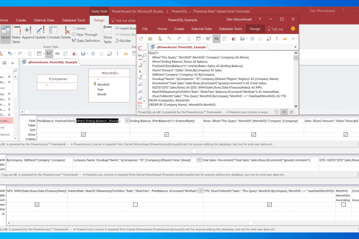Viewport: 359px width, 239px height.
Task: Click the save icon in main toolbar
Action: 83,53
